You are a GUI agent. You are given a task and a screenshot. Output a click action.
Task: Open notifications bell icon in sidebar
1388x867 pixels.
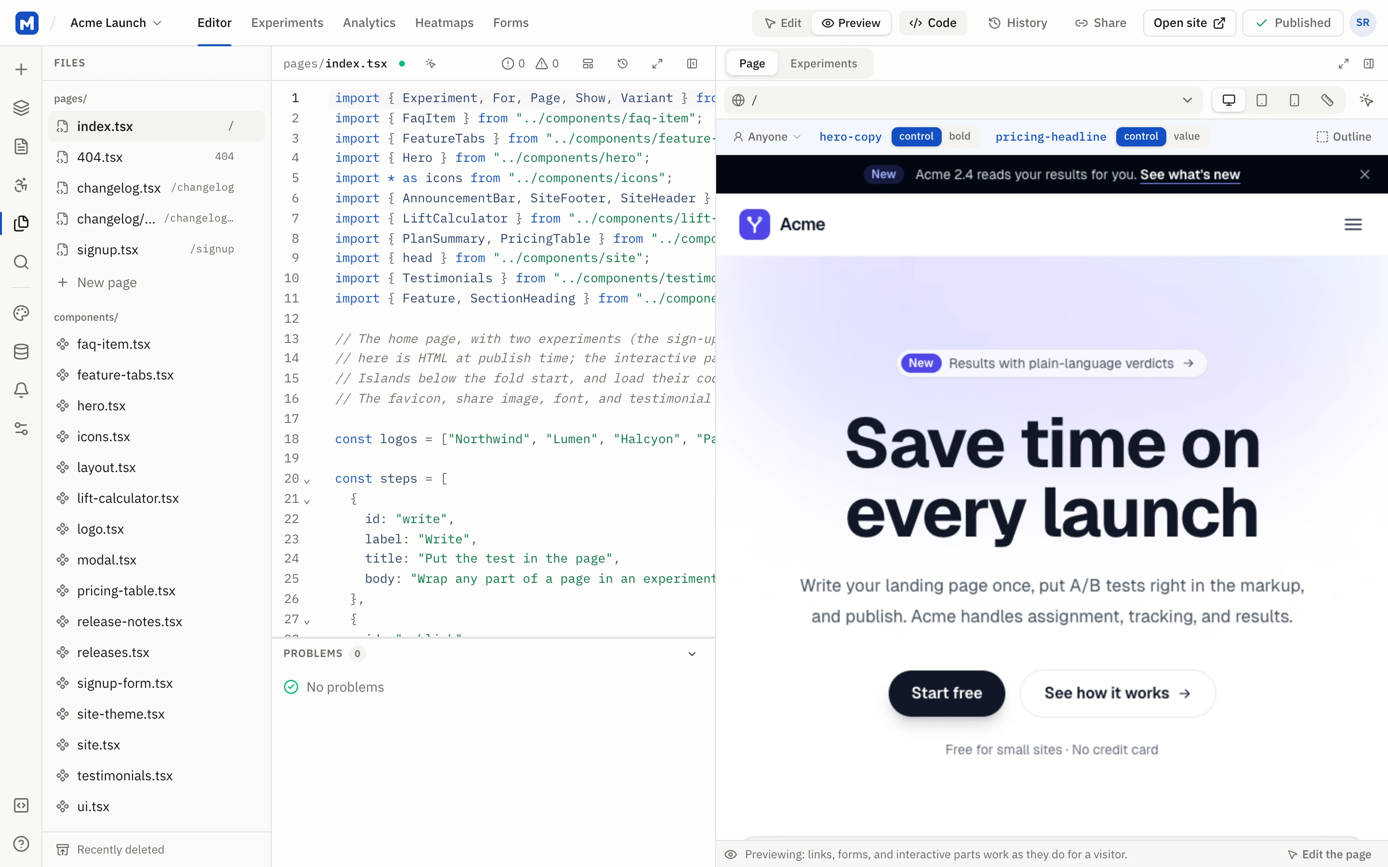tap(21, 390)
